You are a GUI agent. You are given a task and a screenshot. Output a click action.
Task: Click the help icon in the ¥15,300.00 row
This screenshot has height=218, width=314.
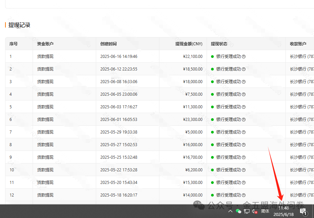[244, 183]
